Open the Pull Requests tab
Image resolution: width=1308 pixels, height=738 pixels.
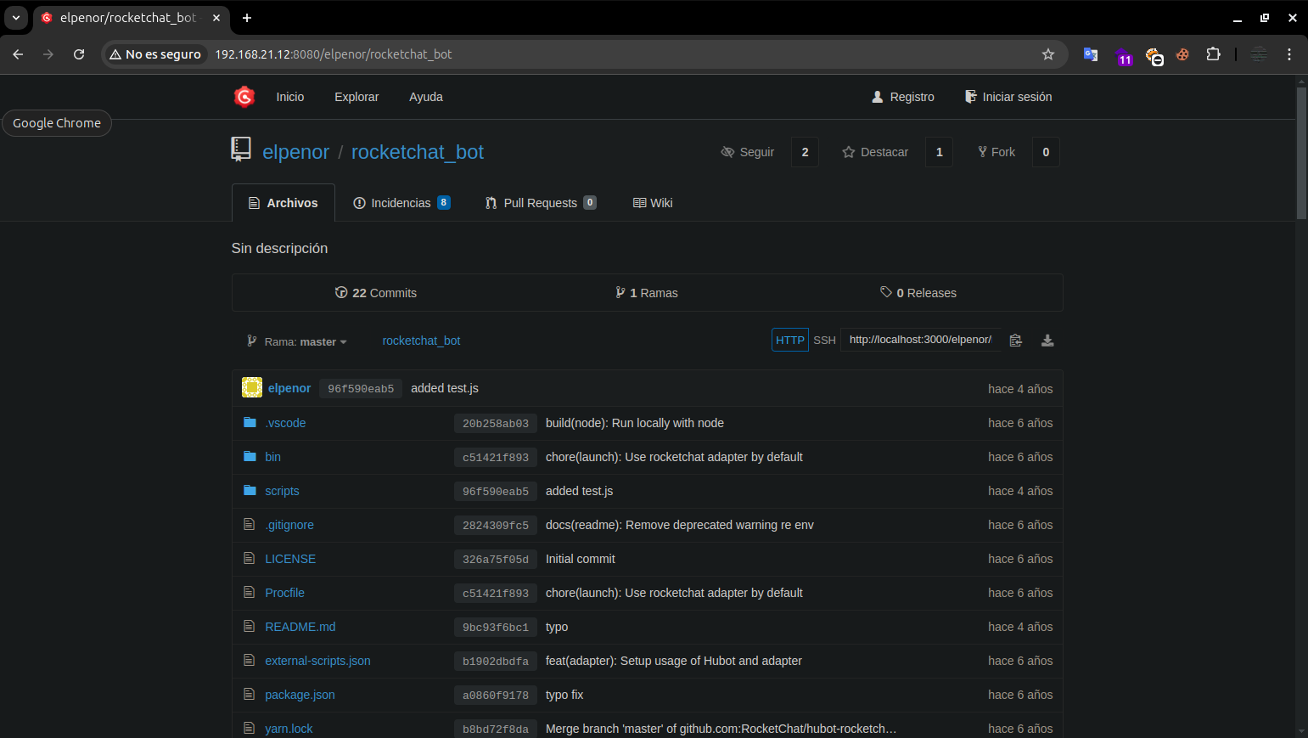pos(540,203)
